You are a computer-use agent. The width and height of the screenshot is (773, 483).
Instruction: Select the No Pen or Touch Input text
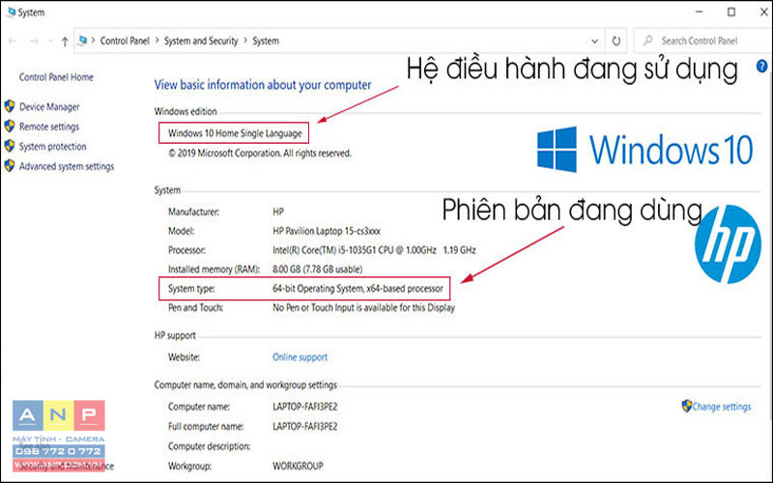pos(364,308)
